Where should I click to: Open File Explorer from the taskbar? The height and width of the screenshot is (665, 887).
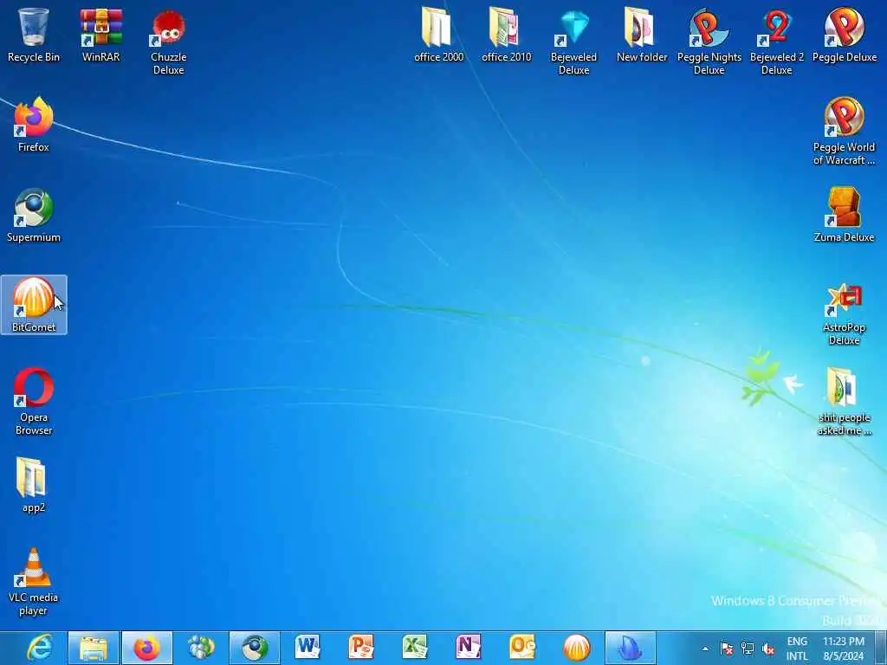94,648
